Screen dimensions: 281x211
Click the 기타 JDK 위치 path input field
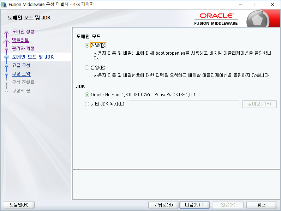coord(184,104)
